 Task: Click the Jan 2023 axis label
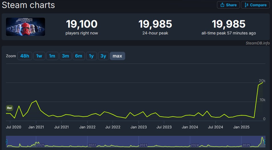coord(139,127)
